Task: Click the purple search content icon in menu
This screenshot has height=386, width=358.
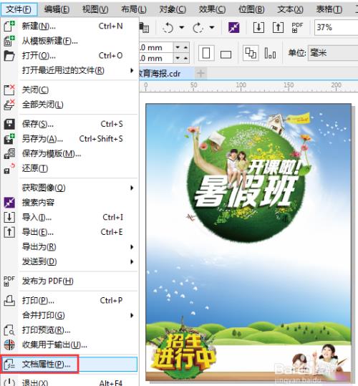Action: coord(9,203)
